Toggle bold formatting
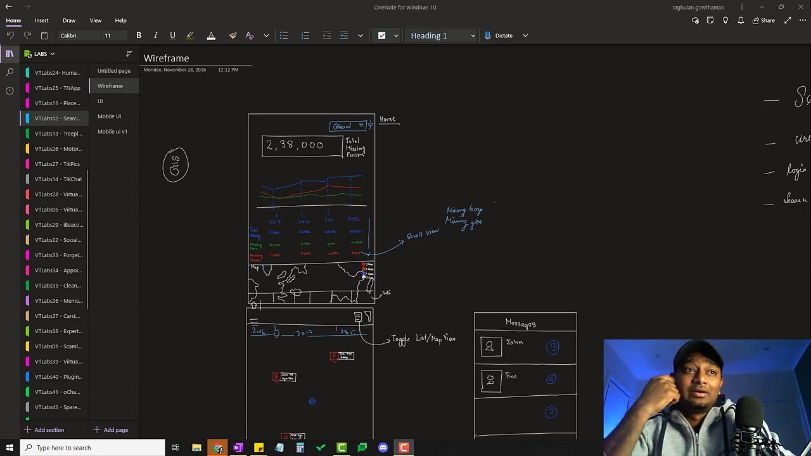The image size is (811, 456). pos(139,35)
